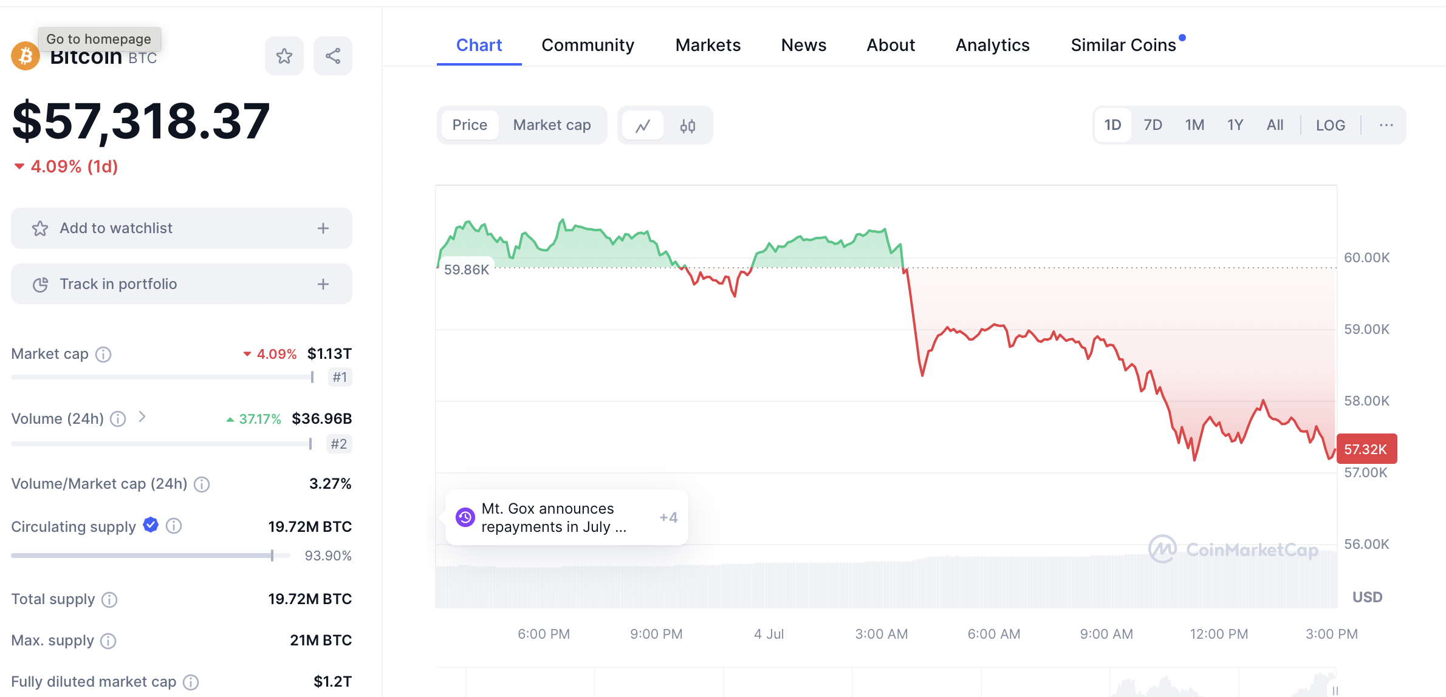The height and width of the screenshot is (697, 1446).
Task: Open the Mt. Gox news event card
Action: 566,518
